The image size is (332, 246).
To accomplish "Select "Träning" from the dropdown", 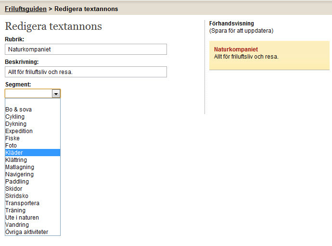I will click(33, 210).
